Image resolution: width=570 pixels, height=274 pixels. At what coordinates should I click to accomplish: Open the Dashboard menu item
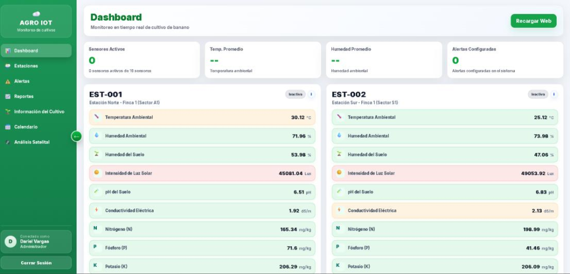36,51
